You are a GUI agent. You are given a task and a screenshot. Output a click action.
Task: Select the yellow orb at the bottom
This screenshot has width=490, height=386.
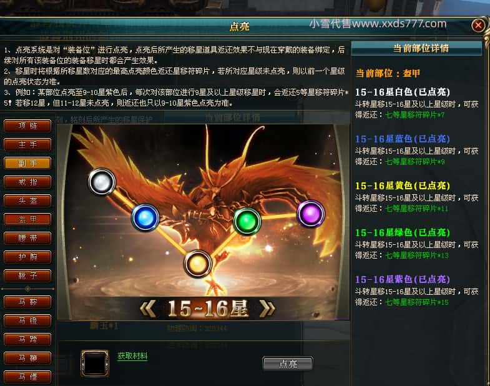[x=197, y=264]
